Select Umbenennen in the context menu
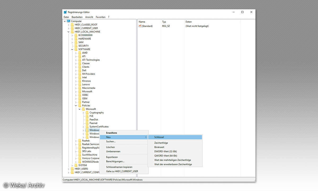 click(124, 151)
